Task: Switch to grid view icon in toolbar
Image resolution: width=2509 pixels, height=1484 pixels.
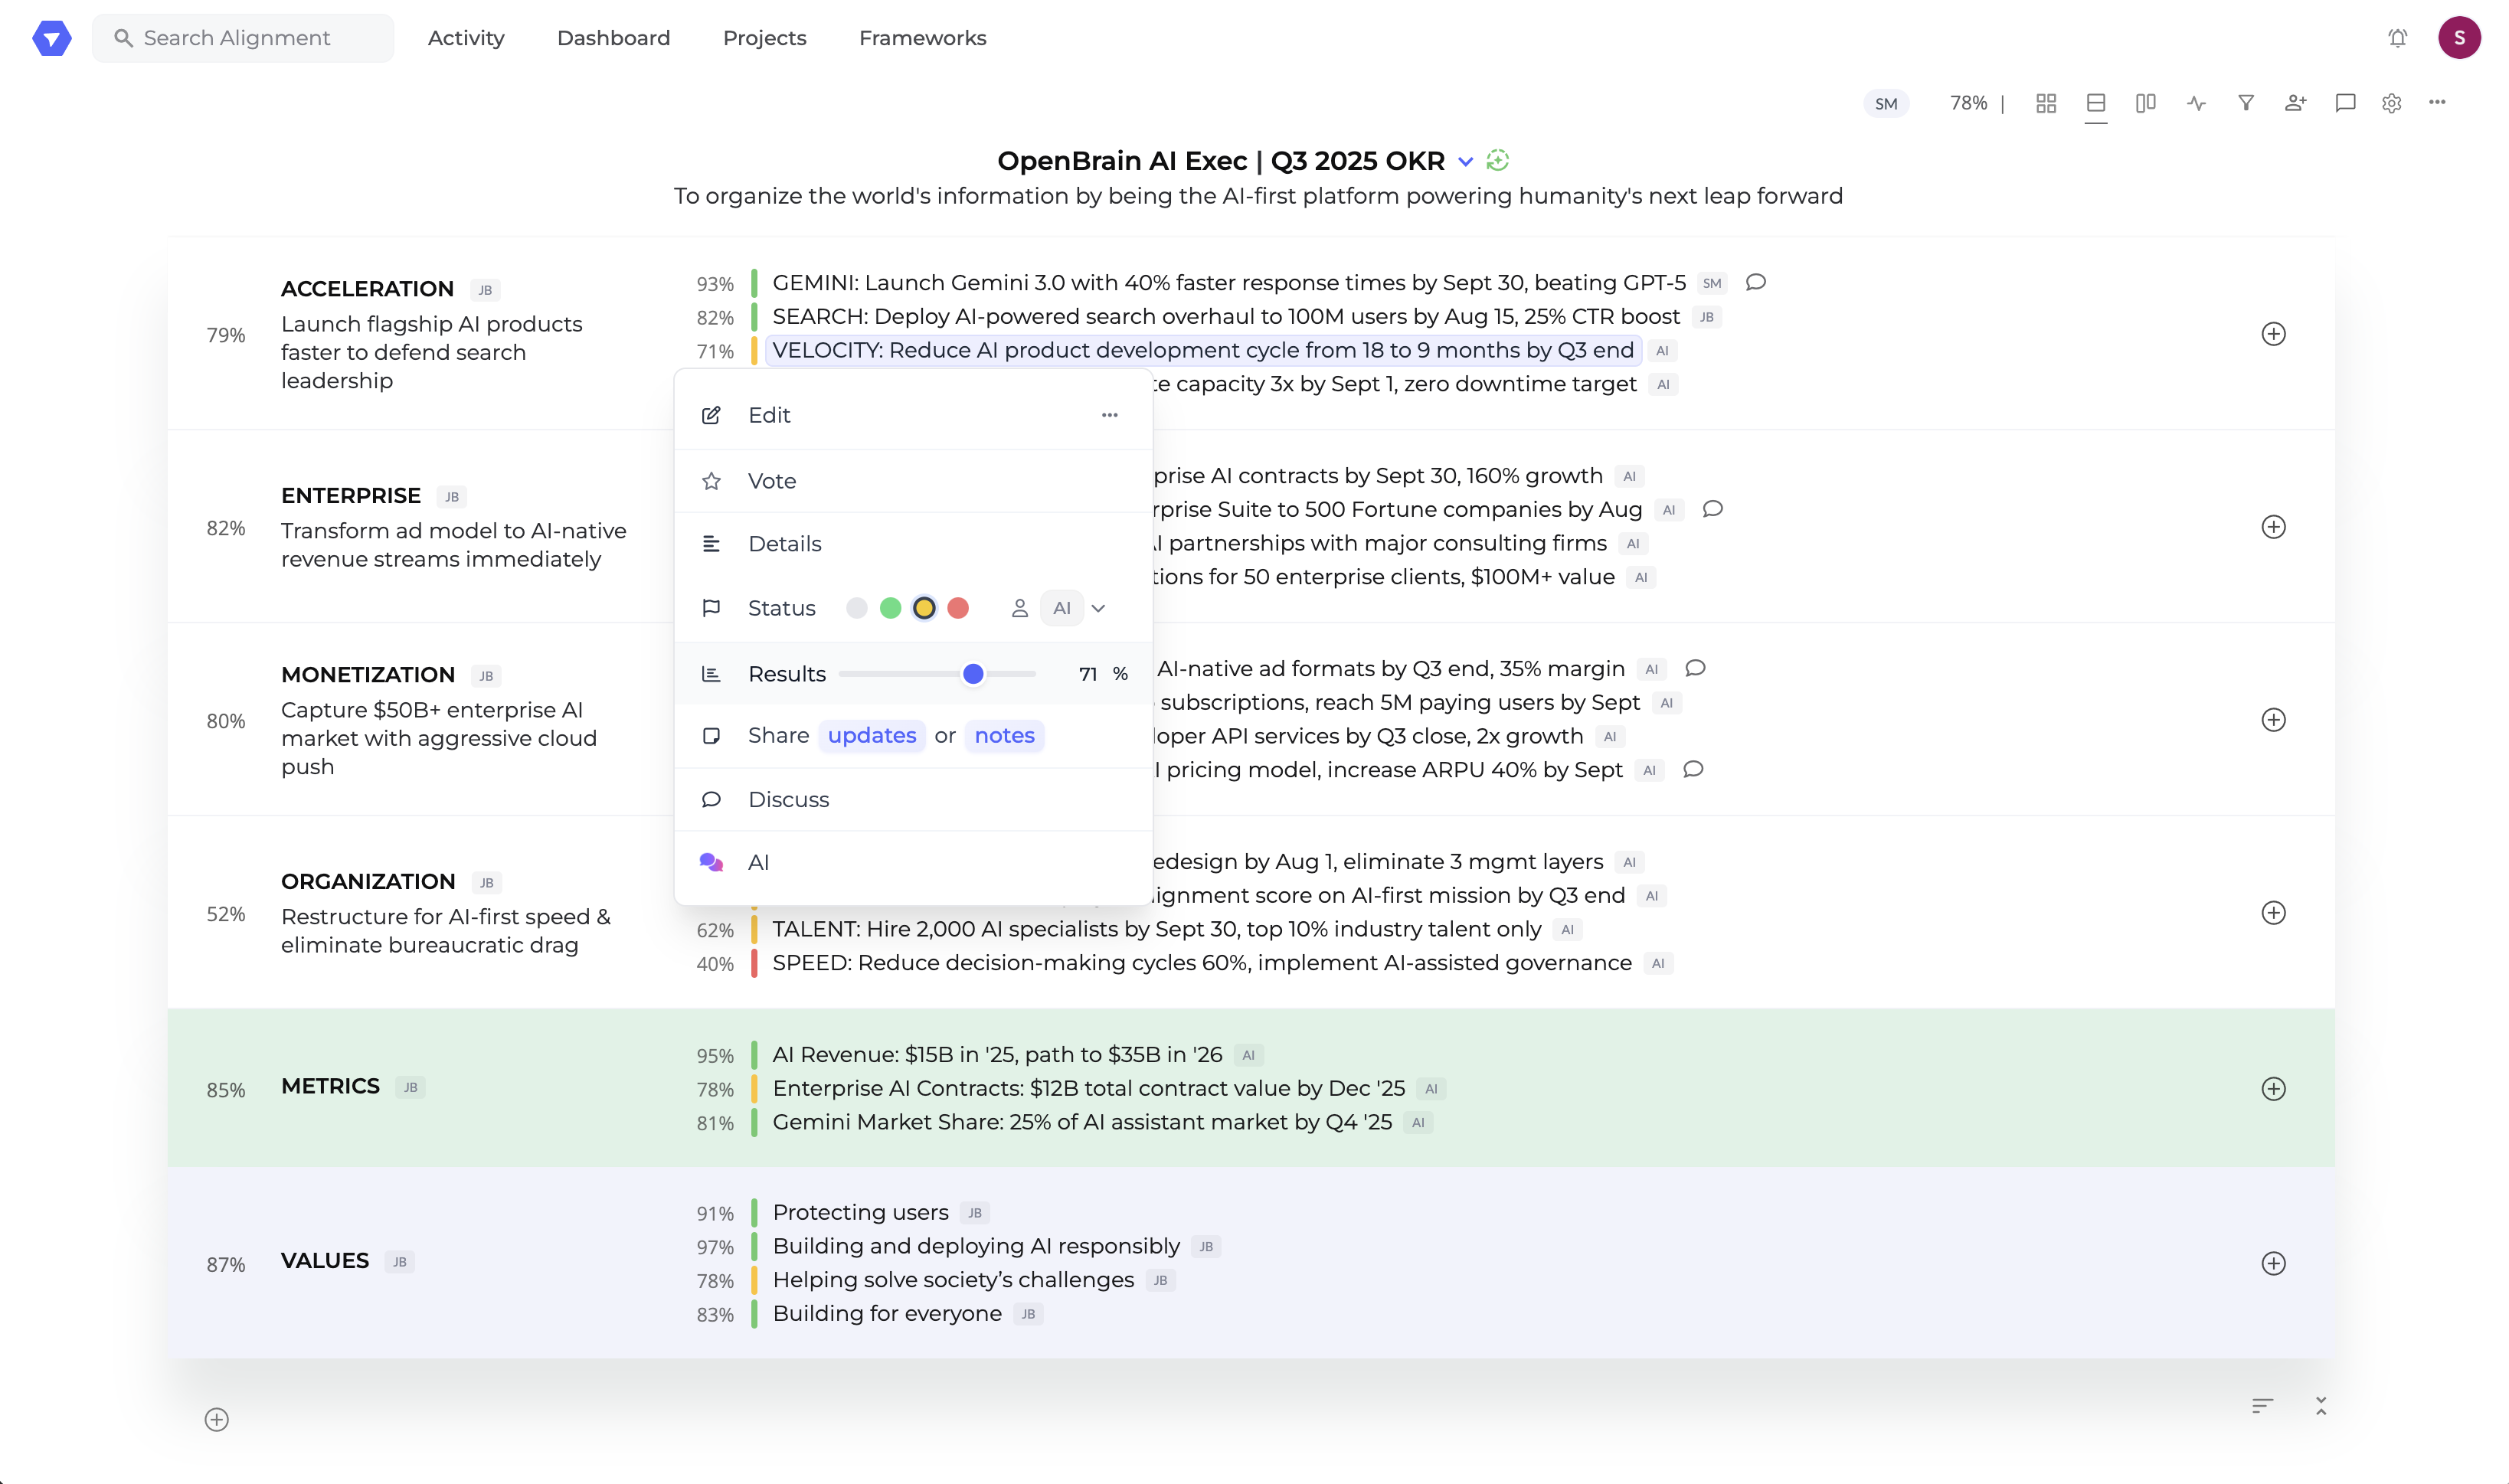Action: [x=2045, y=103]
